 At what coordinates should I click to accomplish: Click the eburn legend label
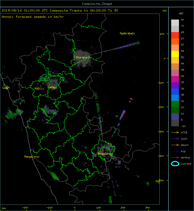pos(185,145)
